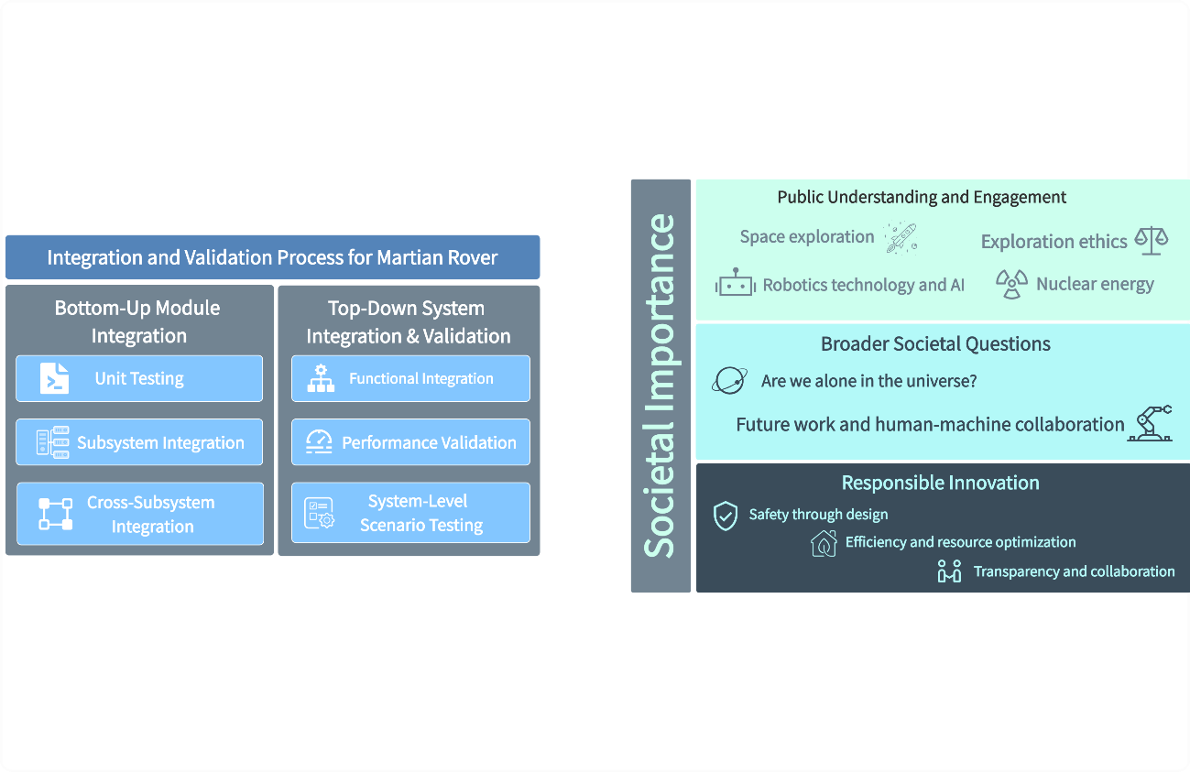Image resolution: width=1190 pixels, height=772 pixels.
Task: Click the rocket icon next to Space exploration
Action: (x=901, y=237)
